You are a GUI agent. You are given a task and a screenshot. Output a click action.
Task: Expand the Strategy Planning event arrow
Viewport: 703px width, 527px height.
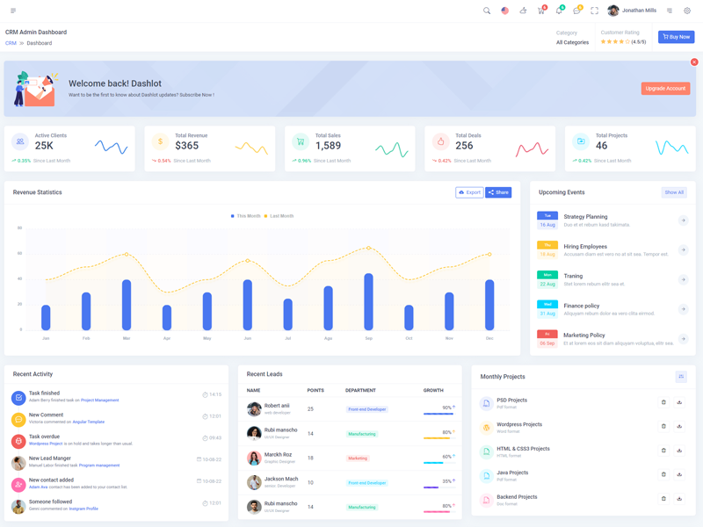683,220
